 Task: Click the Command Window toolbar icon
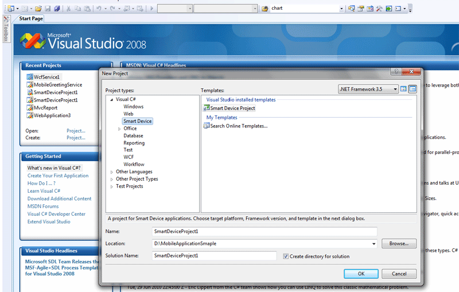point(398,9)
